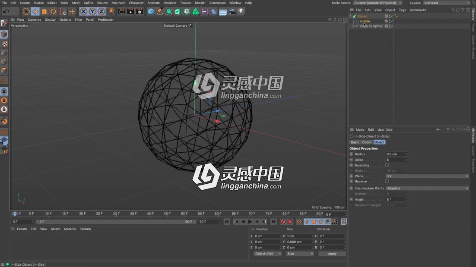Select Texture mode in left sidebar

[4, 44]
